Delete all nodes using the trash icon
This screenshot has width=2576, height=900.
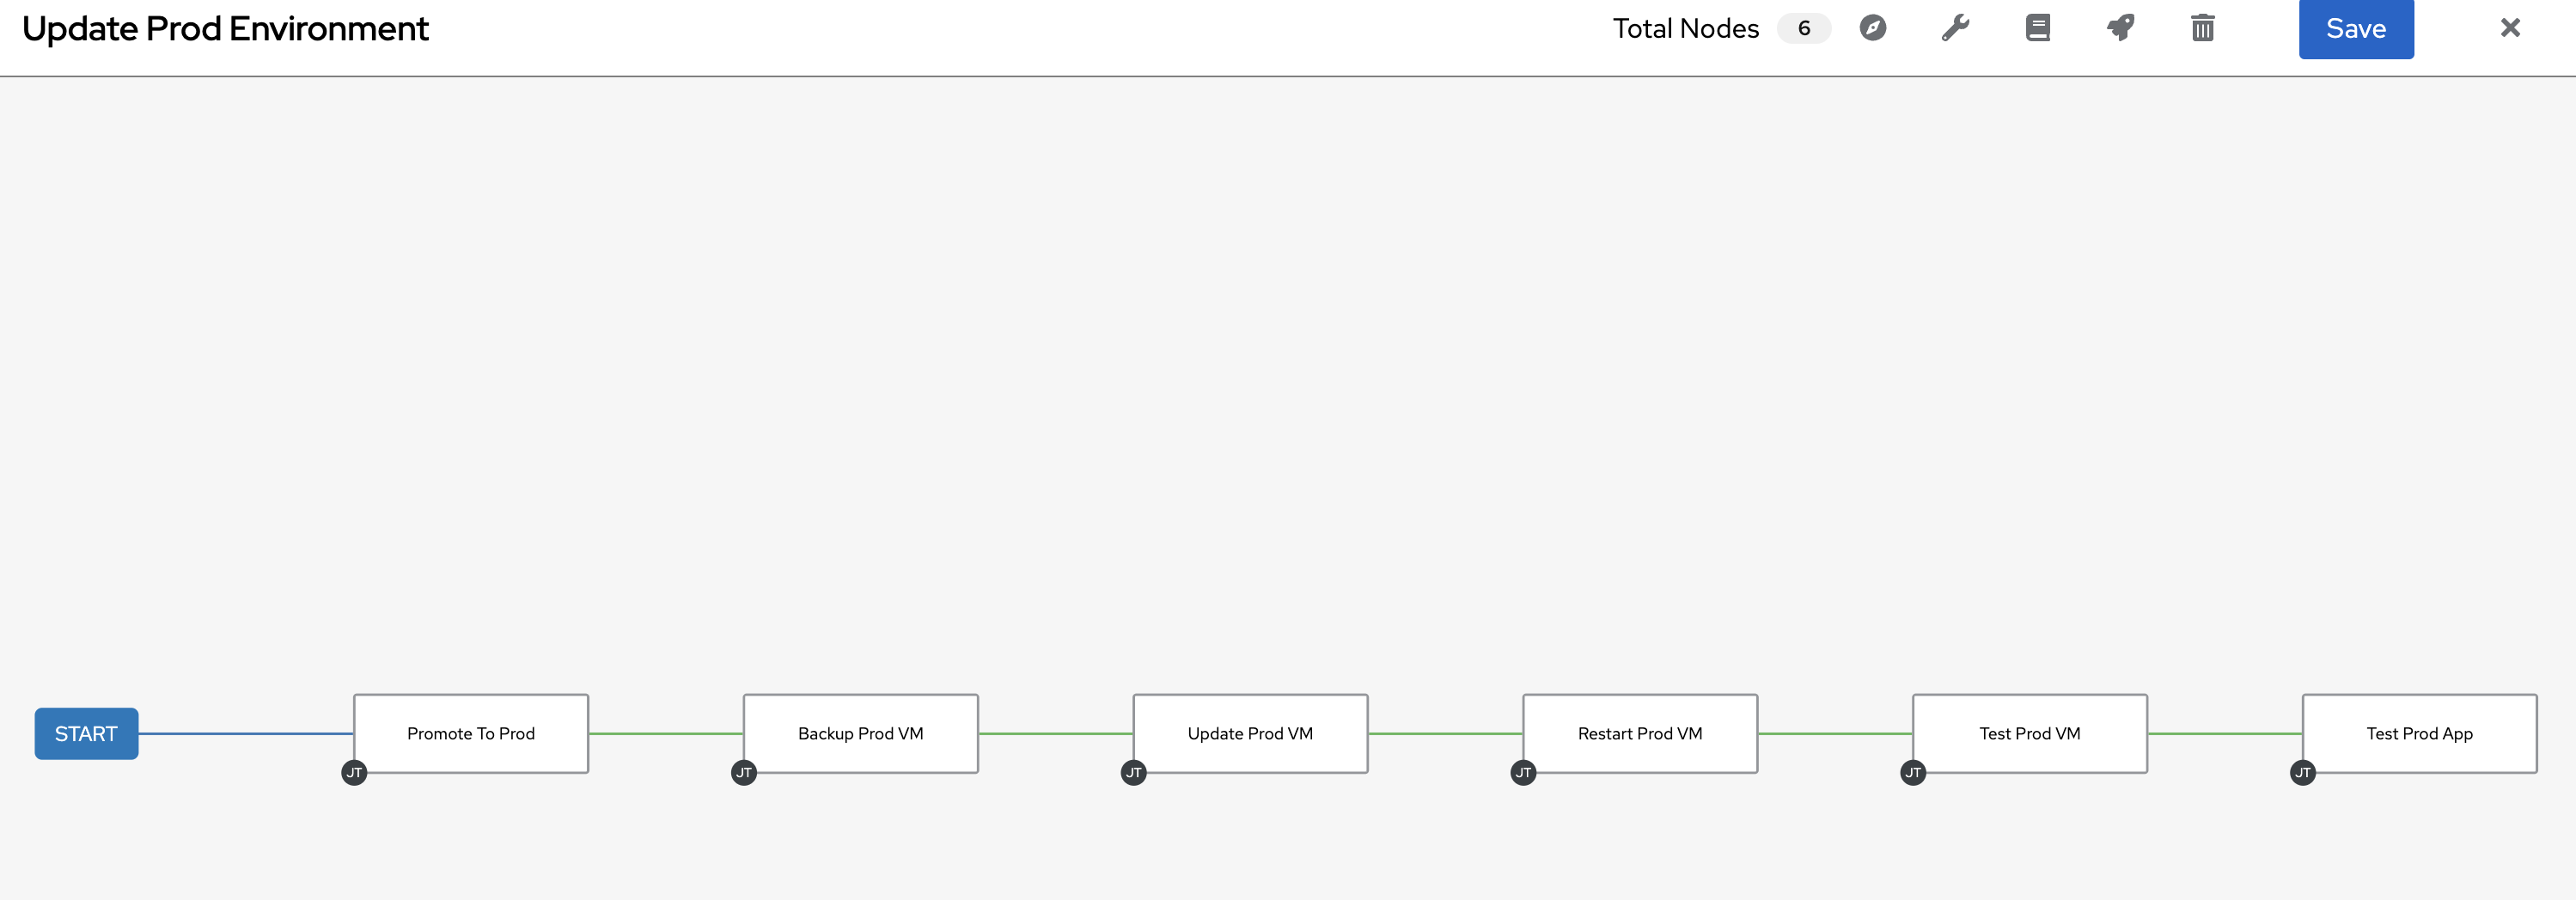coord(2202,29)
